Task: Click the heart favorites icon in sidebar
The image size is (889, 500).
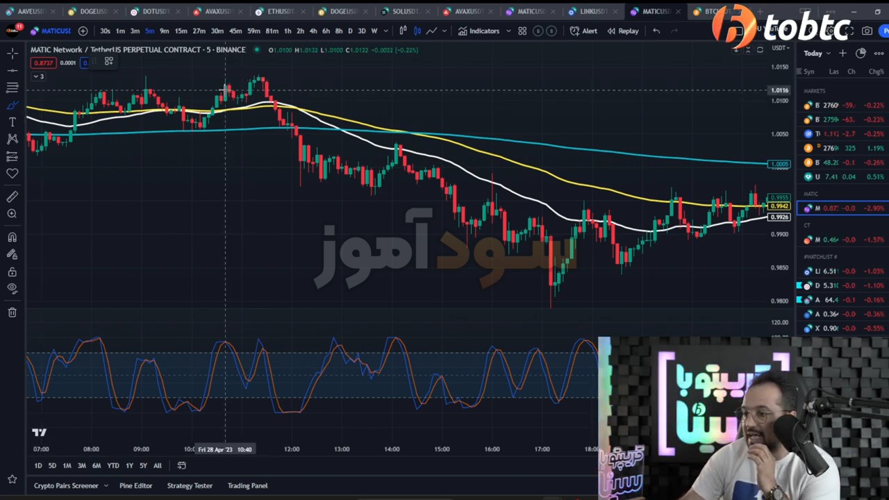Action: click(13, 174)
